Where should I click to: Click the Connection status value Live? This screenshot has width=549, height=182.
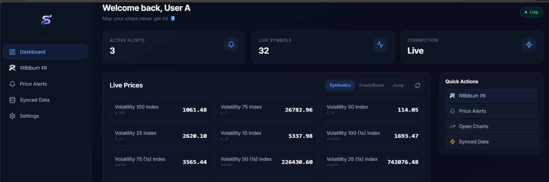[x=415, y=51]
